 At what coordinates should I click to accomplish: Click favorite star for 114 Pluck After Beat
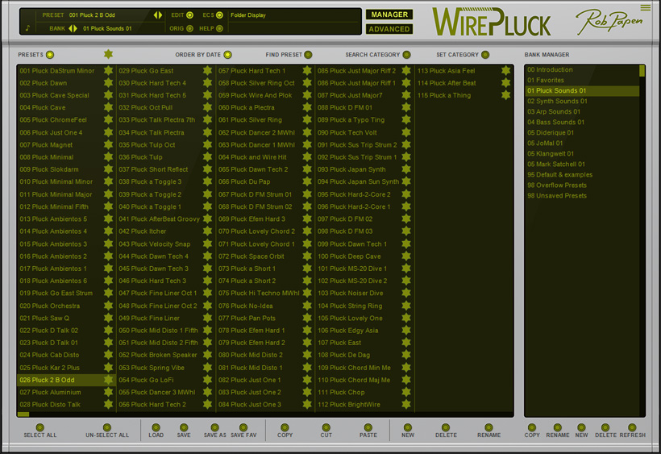pos(506,83)
